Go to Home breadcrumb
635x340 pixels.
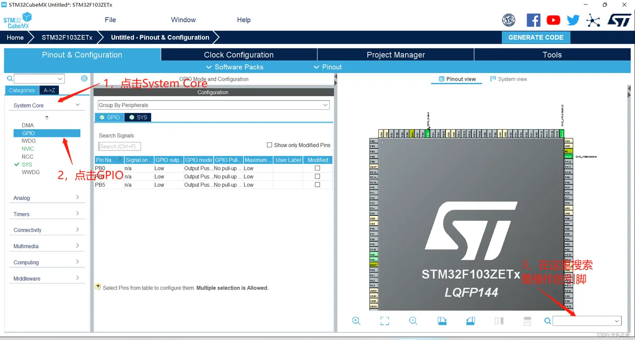(15, 38)
